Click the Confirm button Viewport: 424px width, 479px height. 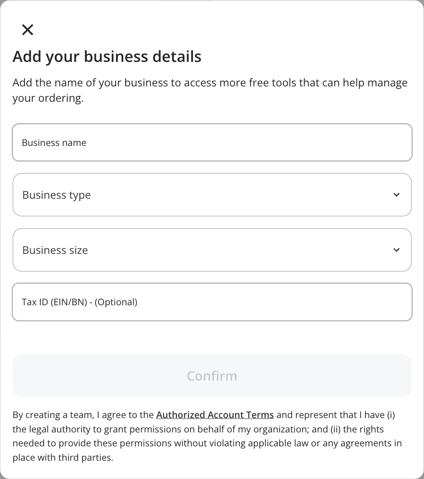coord(212,376)
